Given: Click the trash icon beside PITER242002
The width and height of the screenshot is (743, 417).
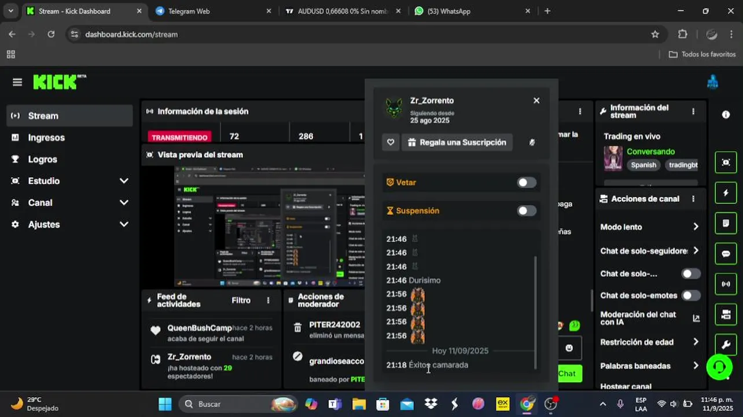Looking at the screenshot, I should click(x=297, y=328).
